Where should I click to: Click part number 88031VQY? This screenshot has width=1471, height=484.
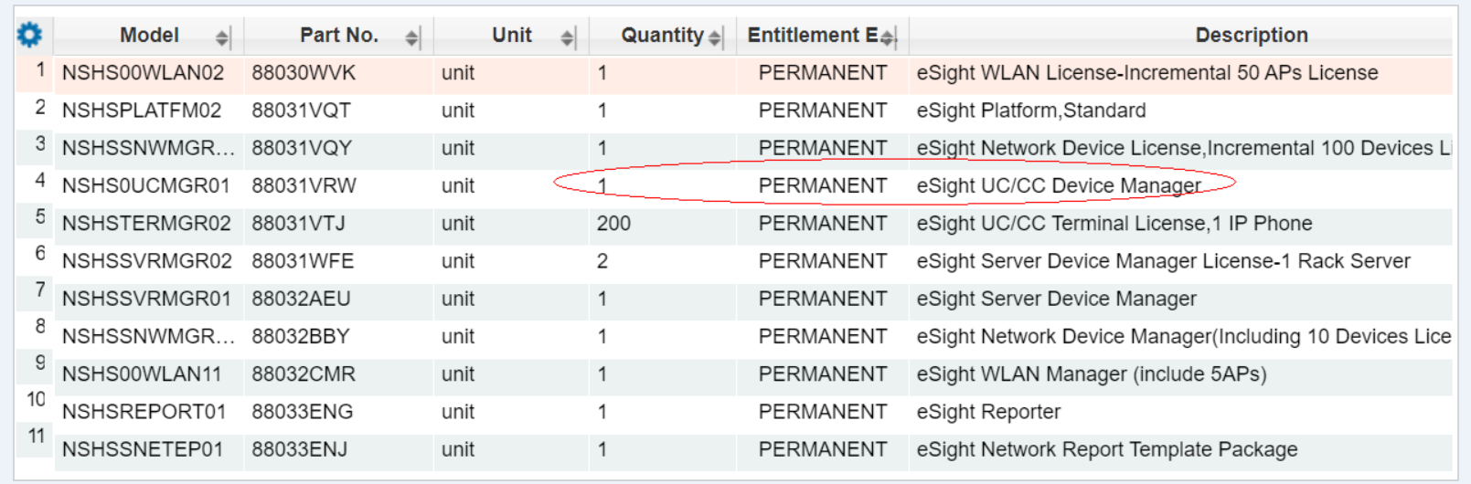tap(302, 148)
